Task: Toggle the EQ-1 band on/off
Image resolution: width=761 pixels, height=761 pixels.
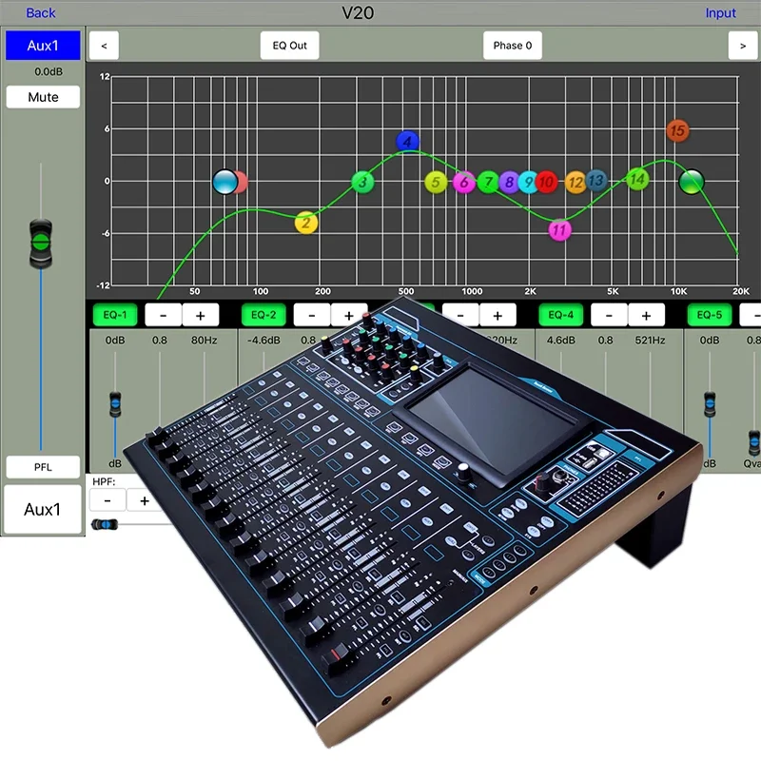Action: pos(115,315)
